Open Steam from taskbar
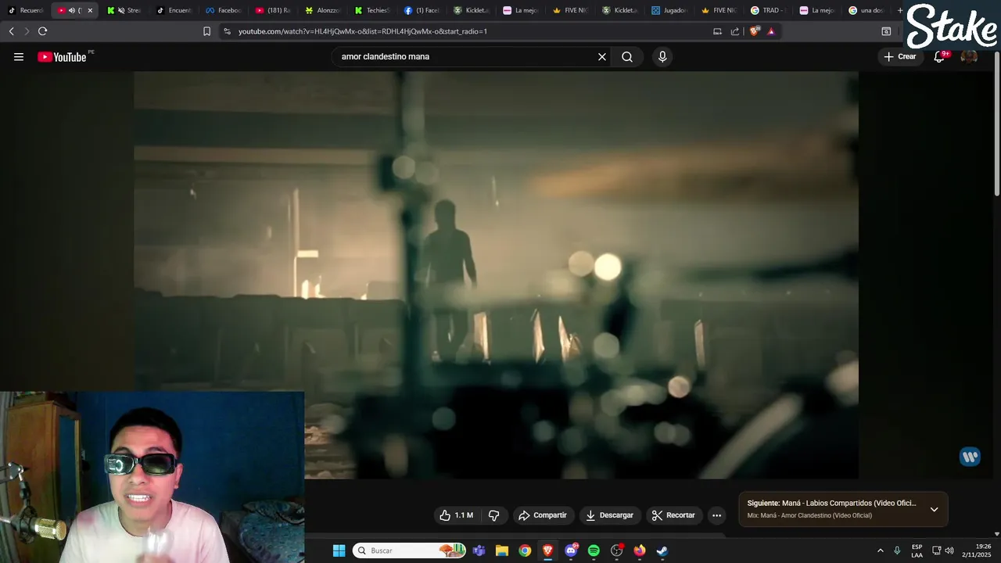 pos(662,550)
